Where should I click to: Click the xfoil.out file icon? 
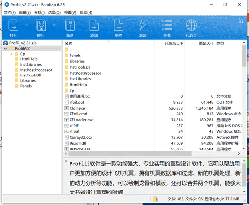(x=67, y=102)
